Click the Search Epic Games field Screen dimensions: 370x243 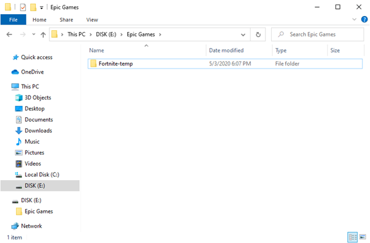click(317, 35)
